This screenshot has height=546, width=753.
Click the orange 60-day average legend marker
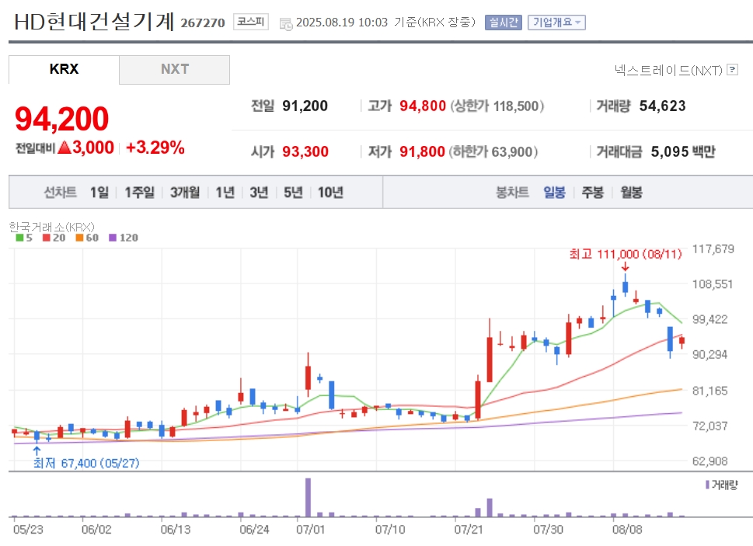pos(80,238)
